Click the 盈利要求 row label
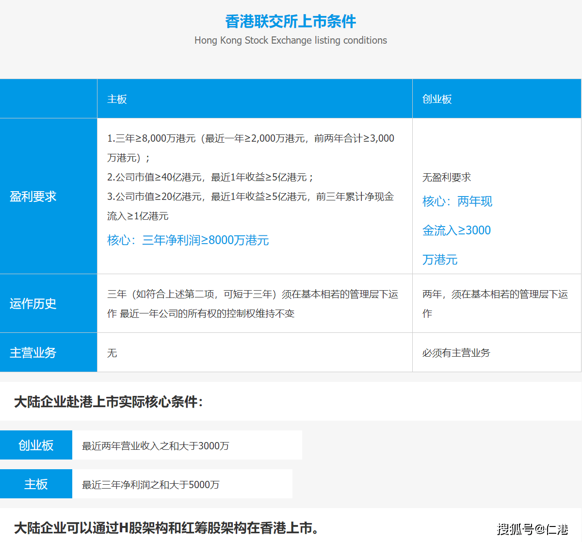The image size is (582, 542). tap(32, 197)
